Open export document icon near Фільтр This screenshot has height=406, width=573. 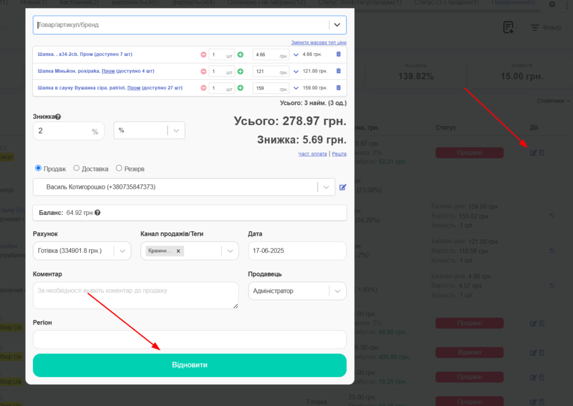point(509,27)
